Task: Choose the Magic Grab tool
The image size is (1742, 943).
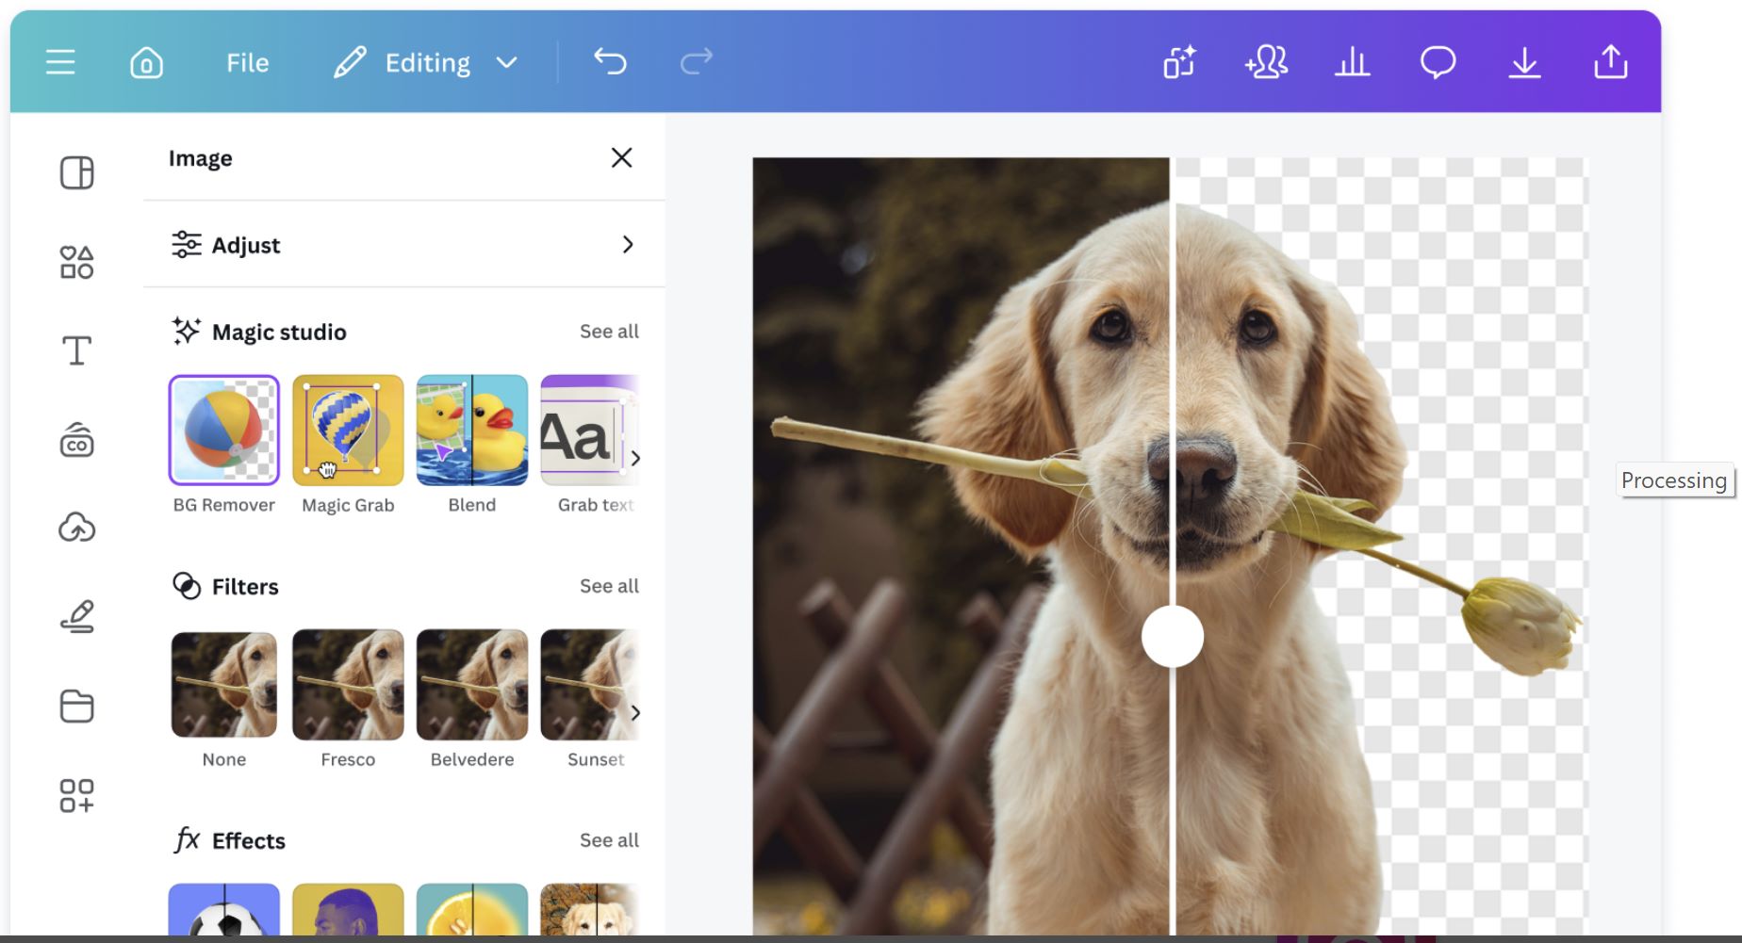Action: (348, 431)
